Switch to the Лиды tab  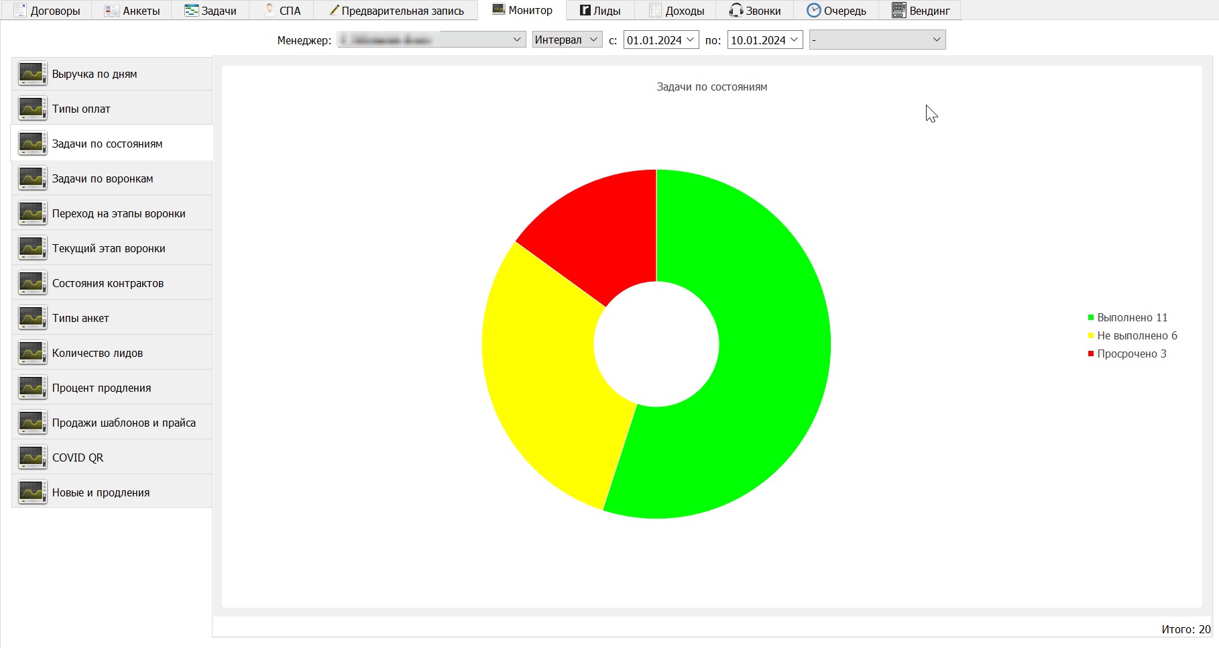pyautogui.click(x=600, y=10)
